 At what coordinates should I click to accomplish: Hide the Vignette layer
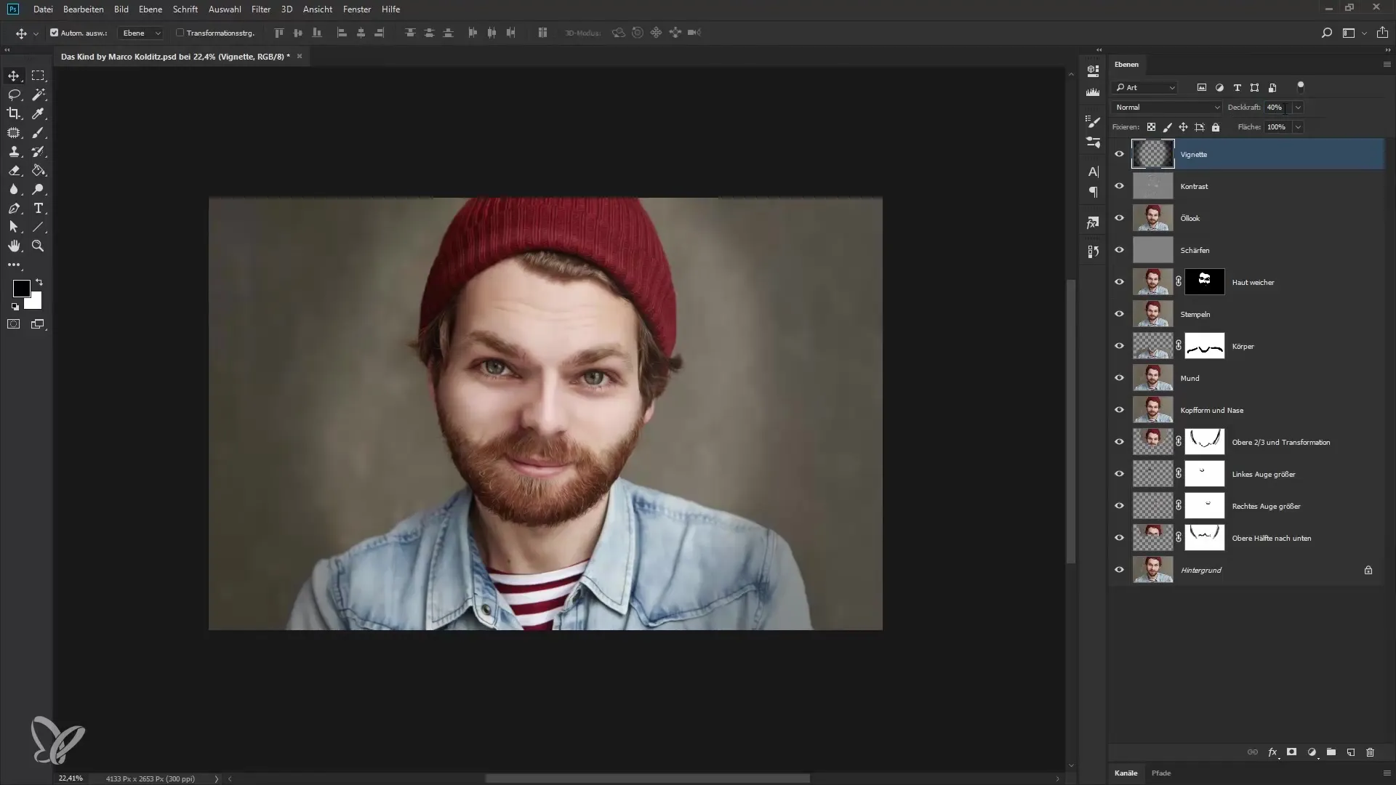tap(1120, 154)
